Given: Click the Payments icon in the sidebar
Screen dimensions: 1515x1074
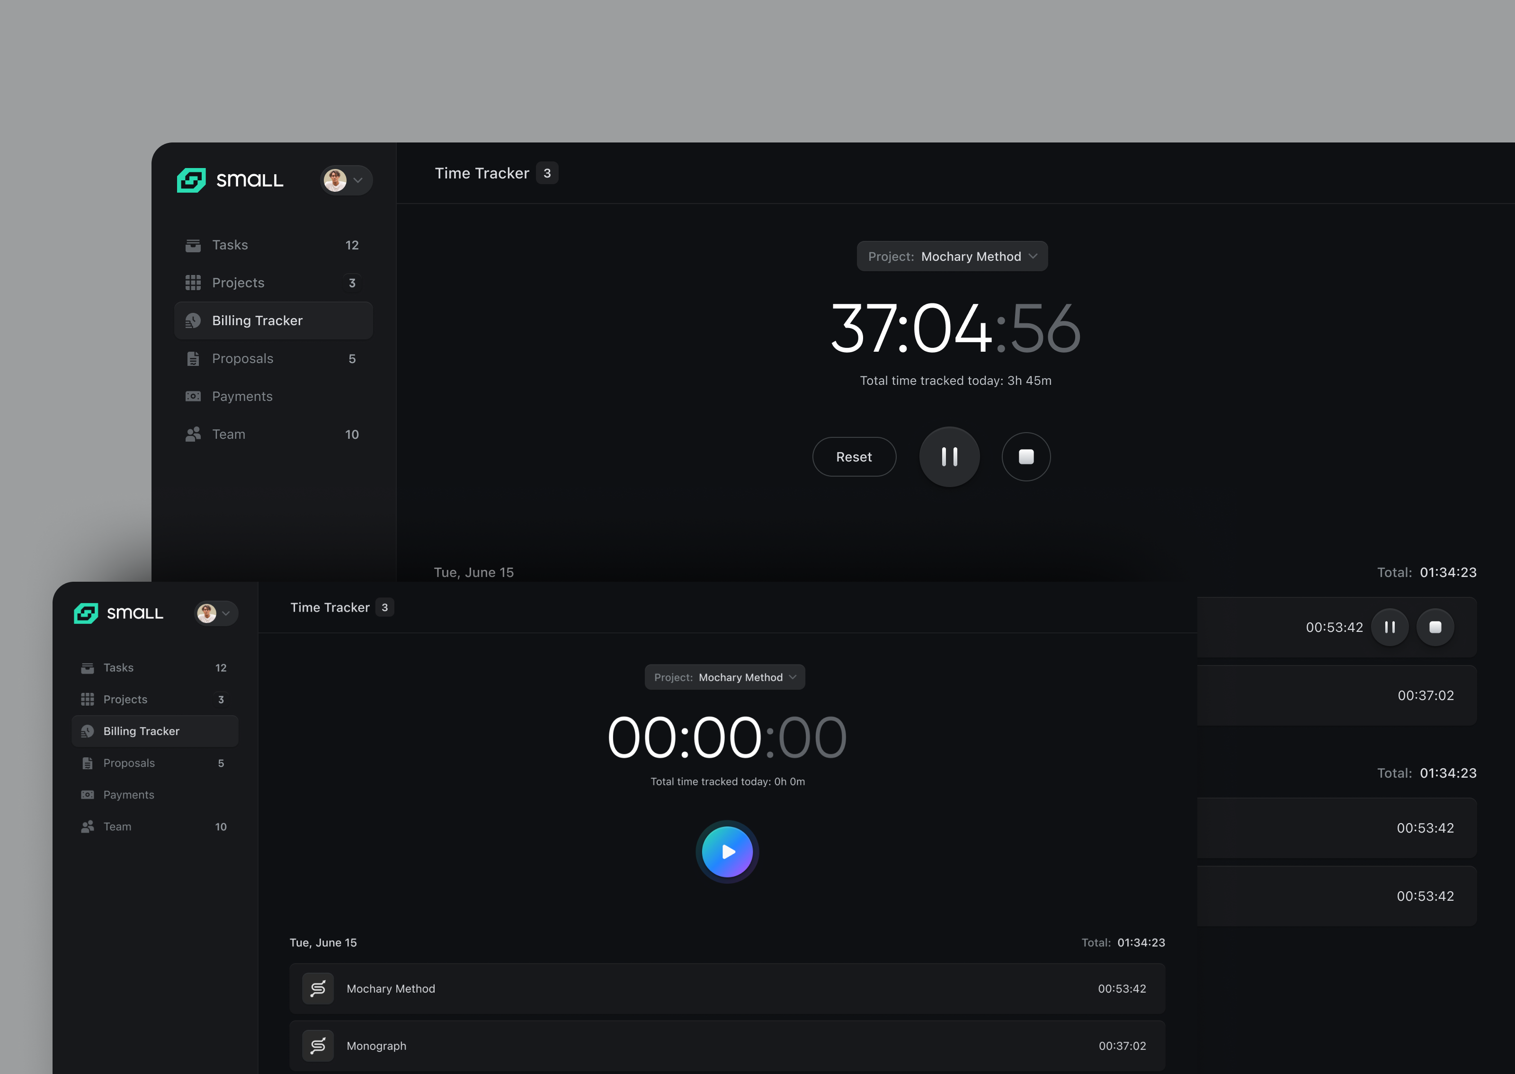Looking at the screenshot, I should (x=193, y=396).
